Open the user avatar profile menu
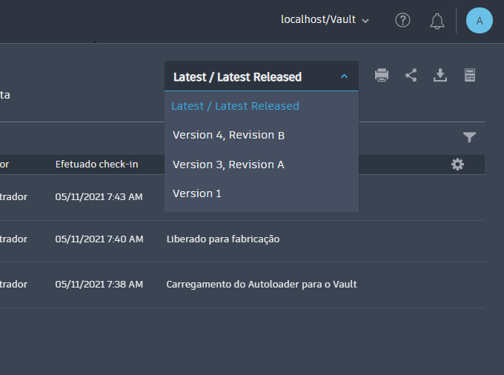Screen dimensions: 504x375 (479, 21)
